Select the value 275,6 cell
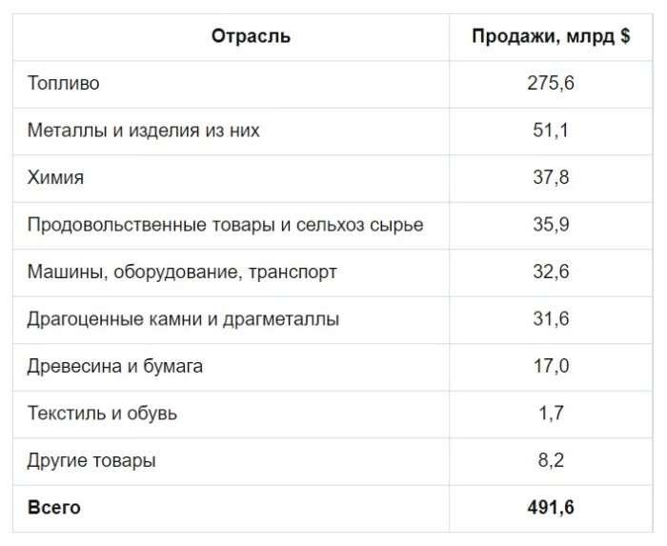 pos(551,84)
